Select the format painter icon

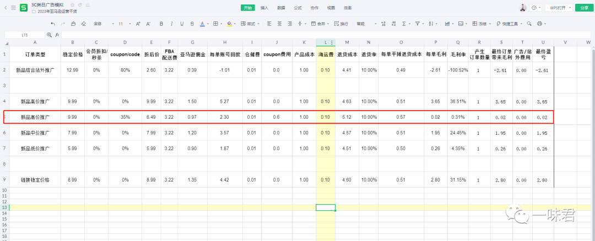(73, 24)
